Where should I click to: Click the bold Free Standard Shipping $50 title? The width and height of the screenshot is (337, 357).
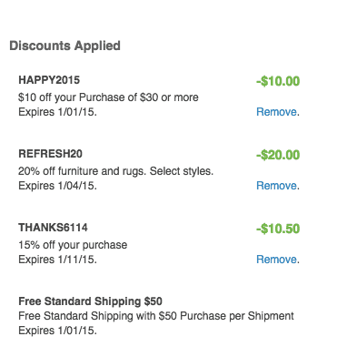90,301
